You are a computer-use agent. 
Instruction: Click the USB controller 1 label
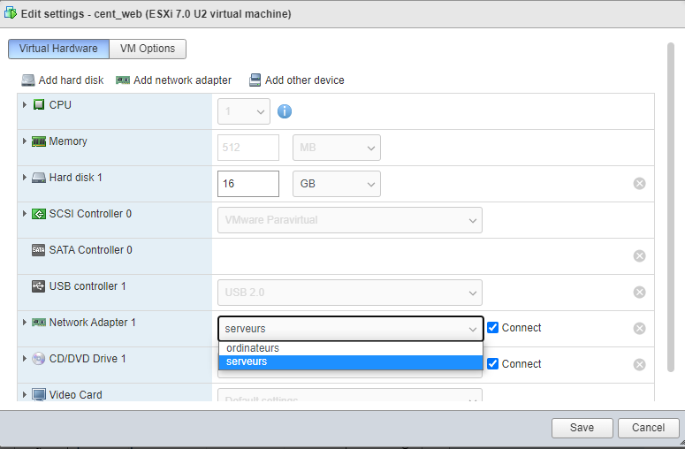(88, 286)
